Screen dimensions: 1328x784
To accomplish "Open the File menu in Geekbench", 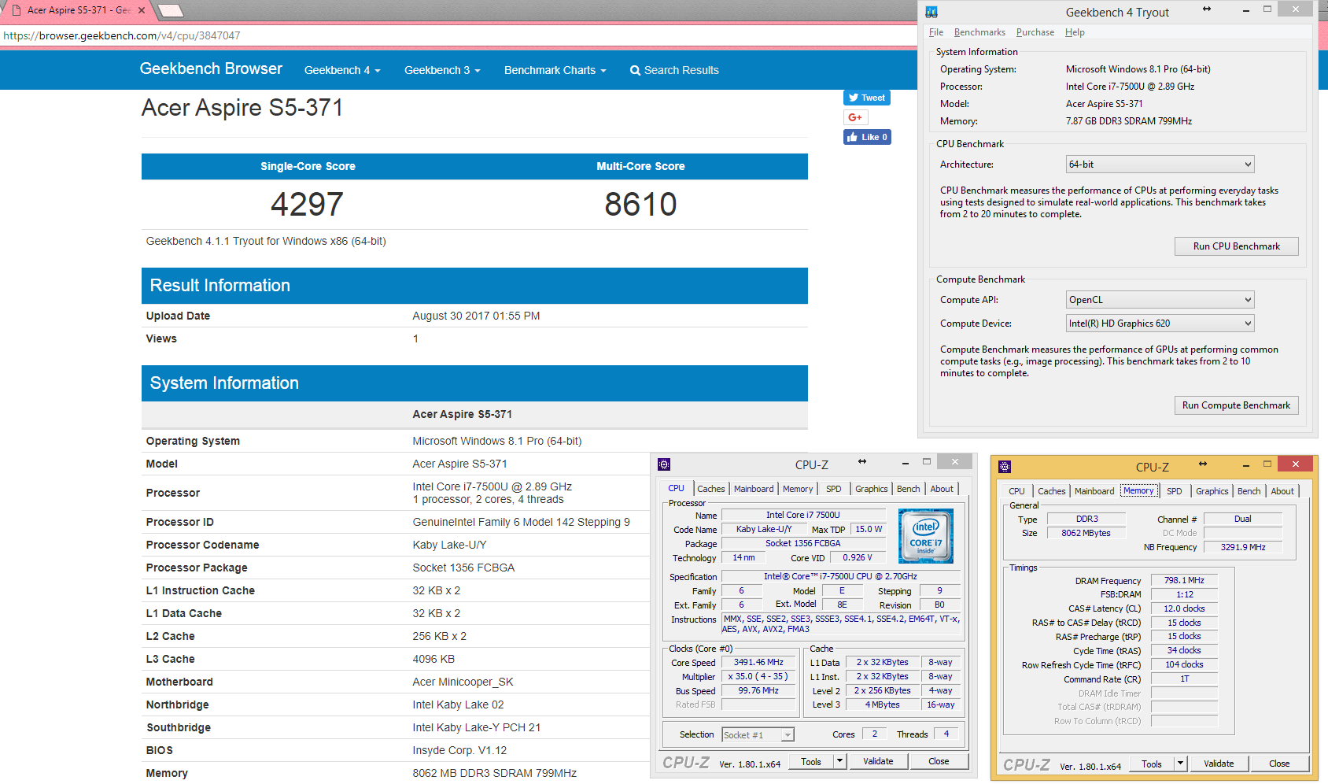I will [936, 32].
